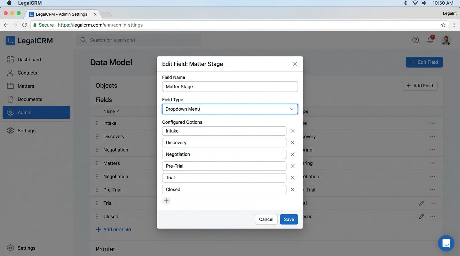This screenshot has width=460, height=256.
Task: Open the ellipsis menu on the Closed row
Action: click(433, 216)
